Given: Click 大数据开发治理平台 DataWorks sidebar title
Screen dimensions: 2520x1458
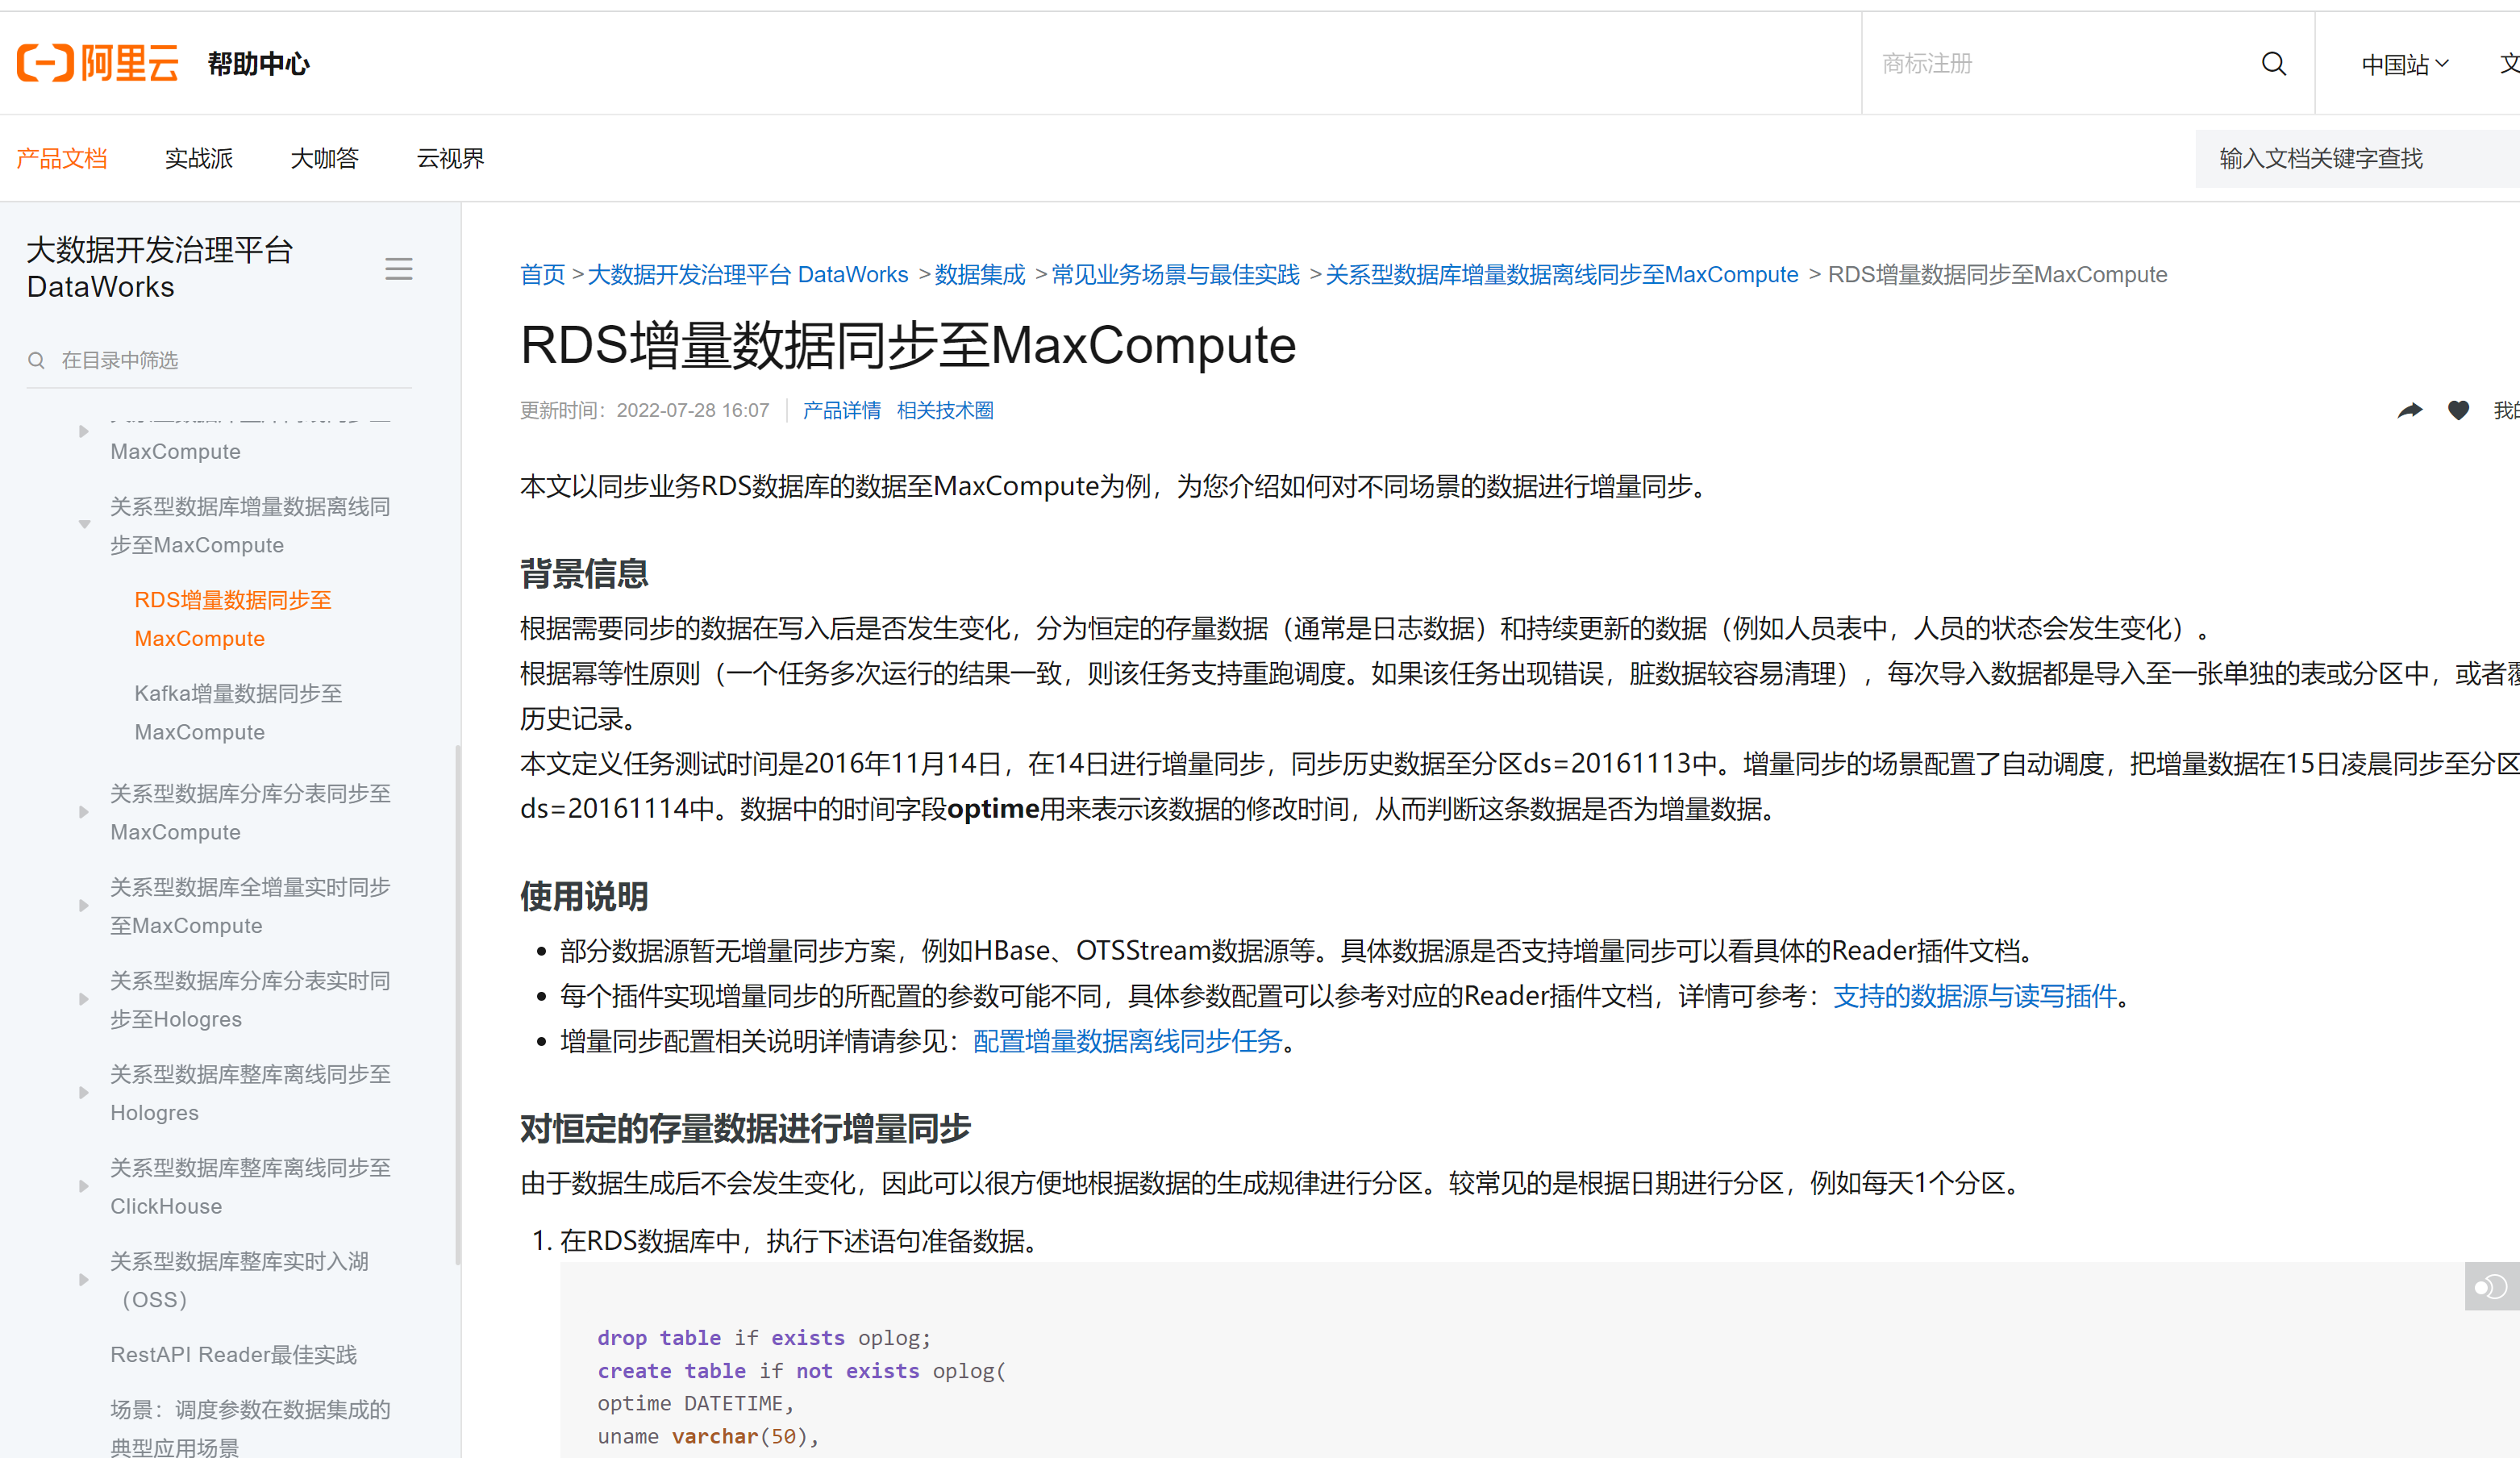Looking at the screenshot, I should click(160, 268).
